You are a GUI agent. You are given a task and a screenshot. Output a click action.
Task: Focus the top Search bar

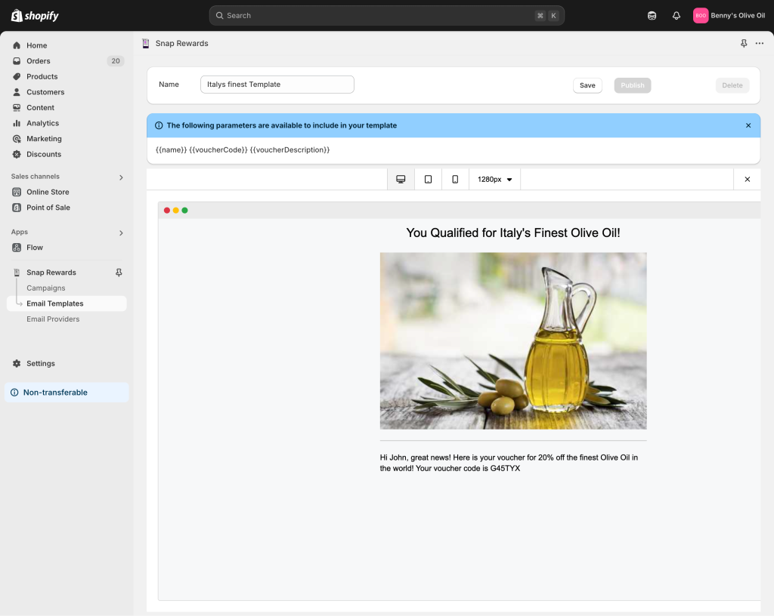386,16
